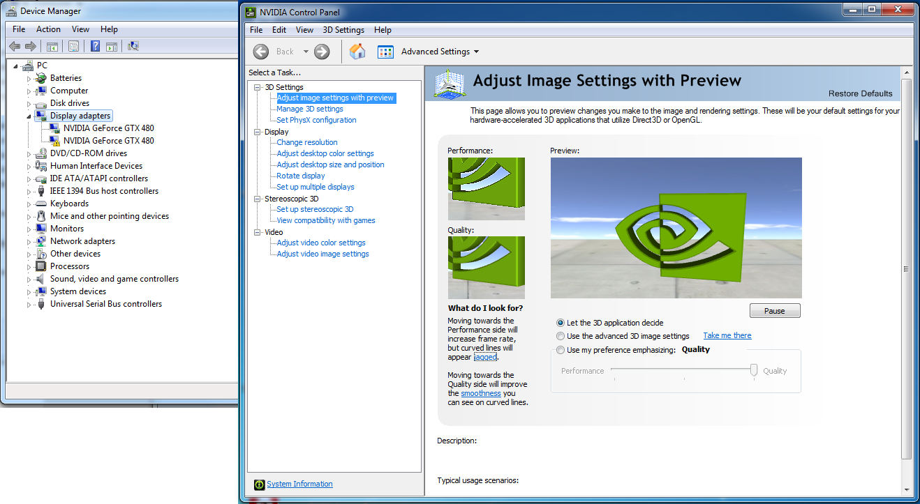Viewport: 920px width, 504px height.
Task: Collapse the Stereoscopic 3D tree node
Action: tap(258, 199)
